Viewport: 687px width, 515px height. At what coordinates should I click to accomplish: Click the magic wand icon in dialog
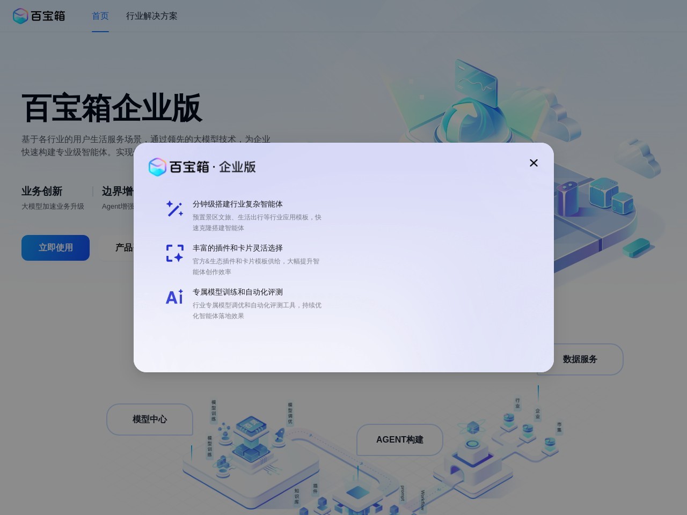[174, 209]
